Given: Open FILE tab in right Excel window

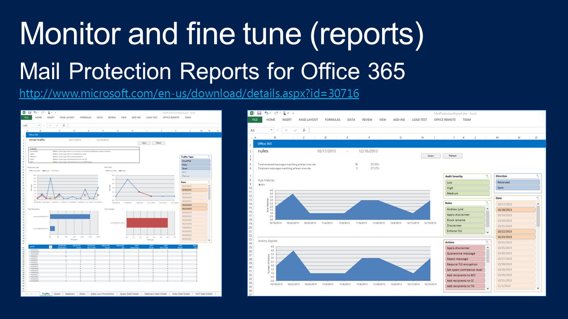Looking at the screenshot, I should pyautogui.click(x=255, y=120).
